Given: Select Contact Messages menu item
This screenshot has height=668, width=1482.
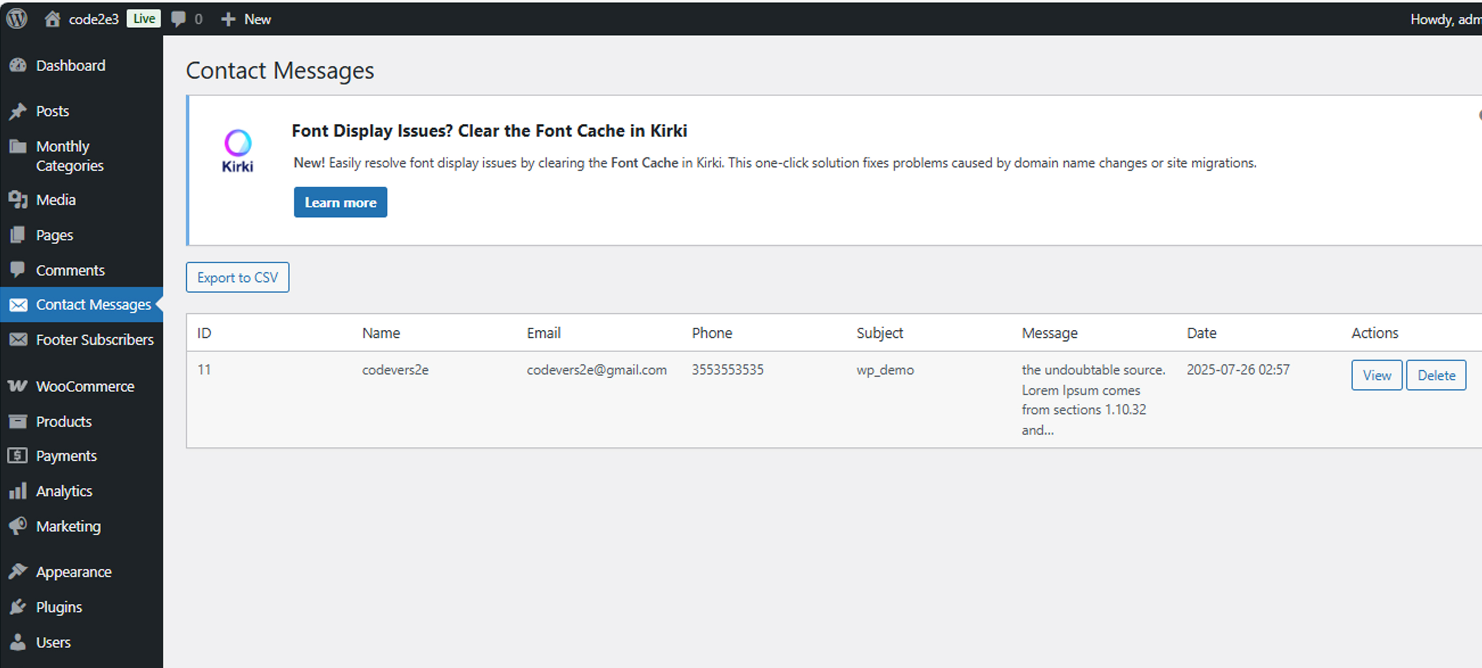Looking at the screenshot, I should [x=82, y=305].
